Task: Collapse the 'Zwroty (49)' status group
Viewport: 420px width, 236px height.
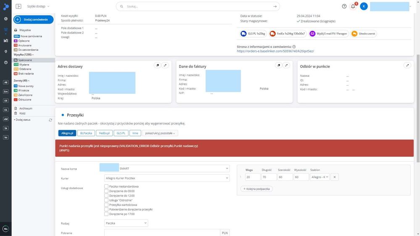Action: pos(21,81)
